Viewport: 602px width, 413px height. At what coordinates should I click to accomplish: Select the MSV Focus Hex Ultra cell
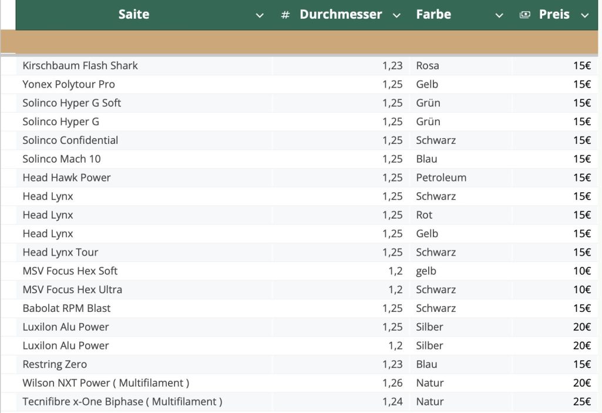(72, 290)
